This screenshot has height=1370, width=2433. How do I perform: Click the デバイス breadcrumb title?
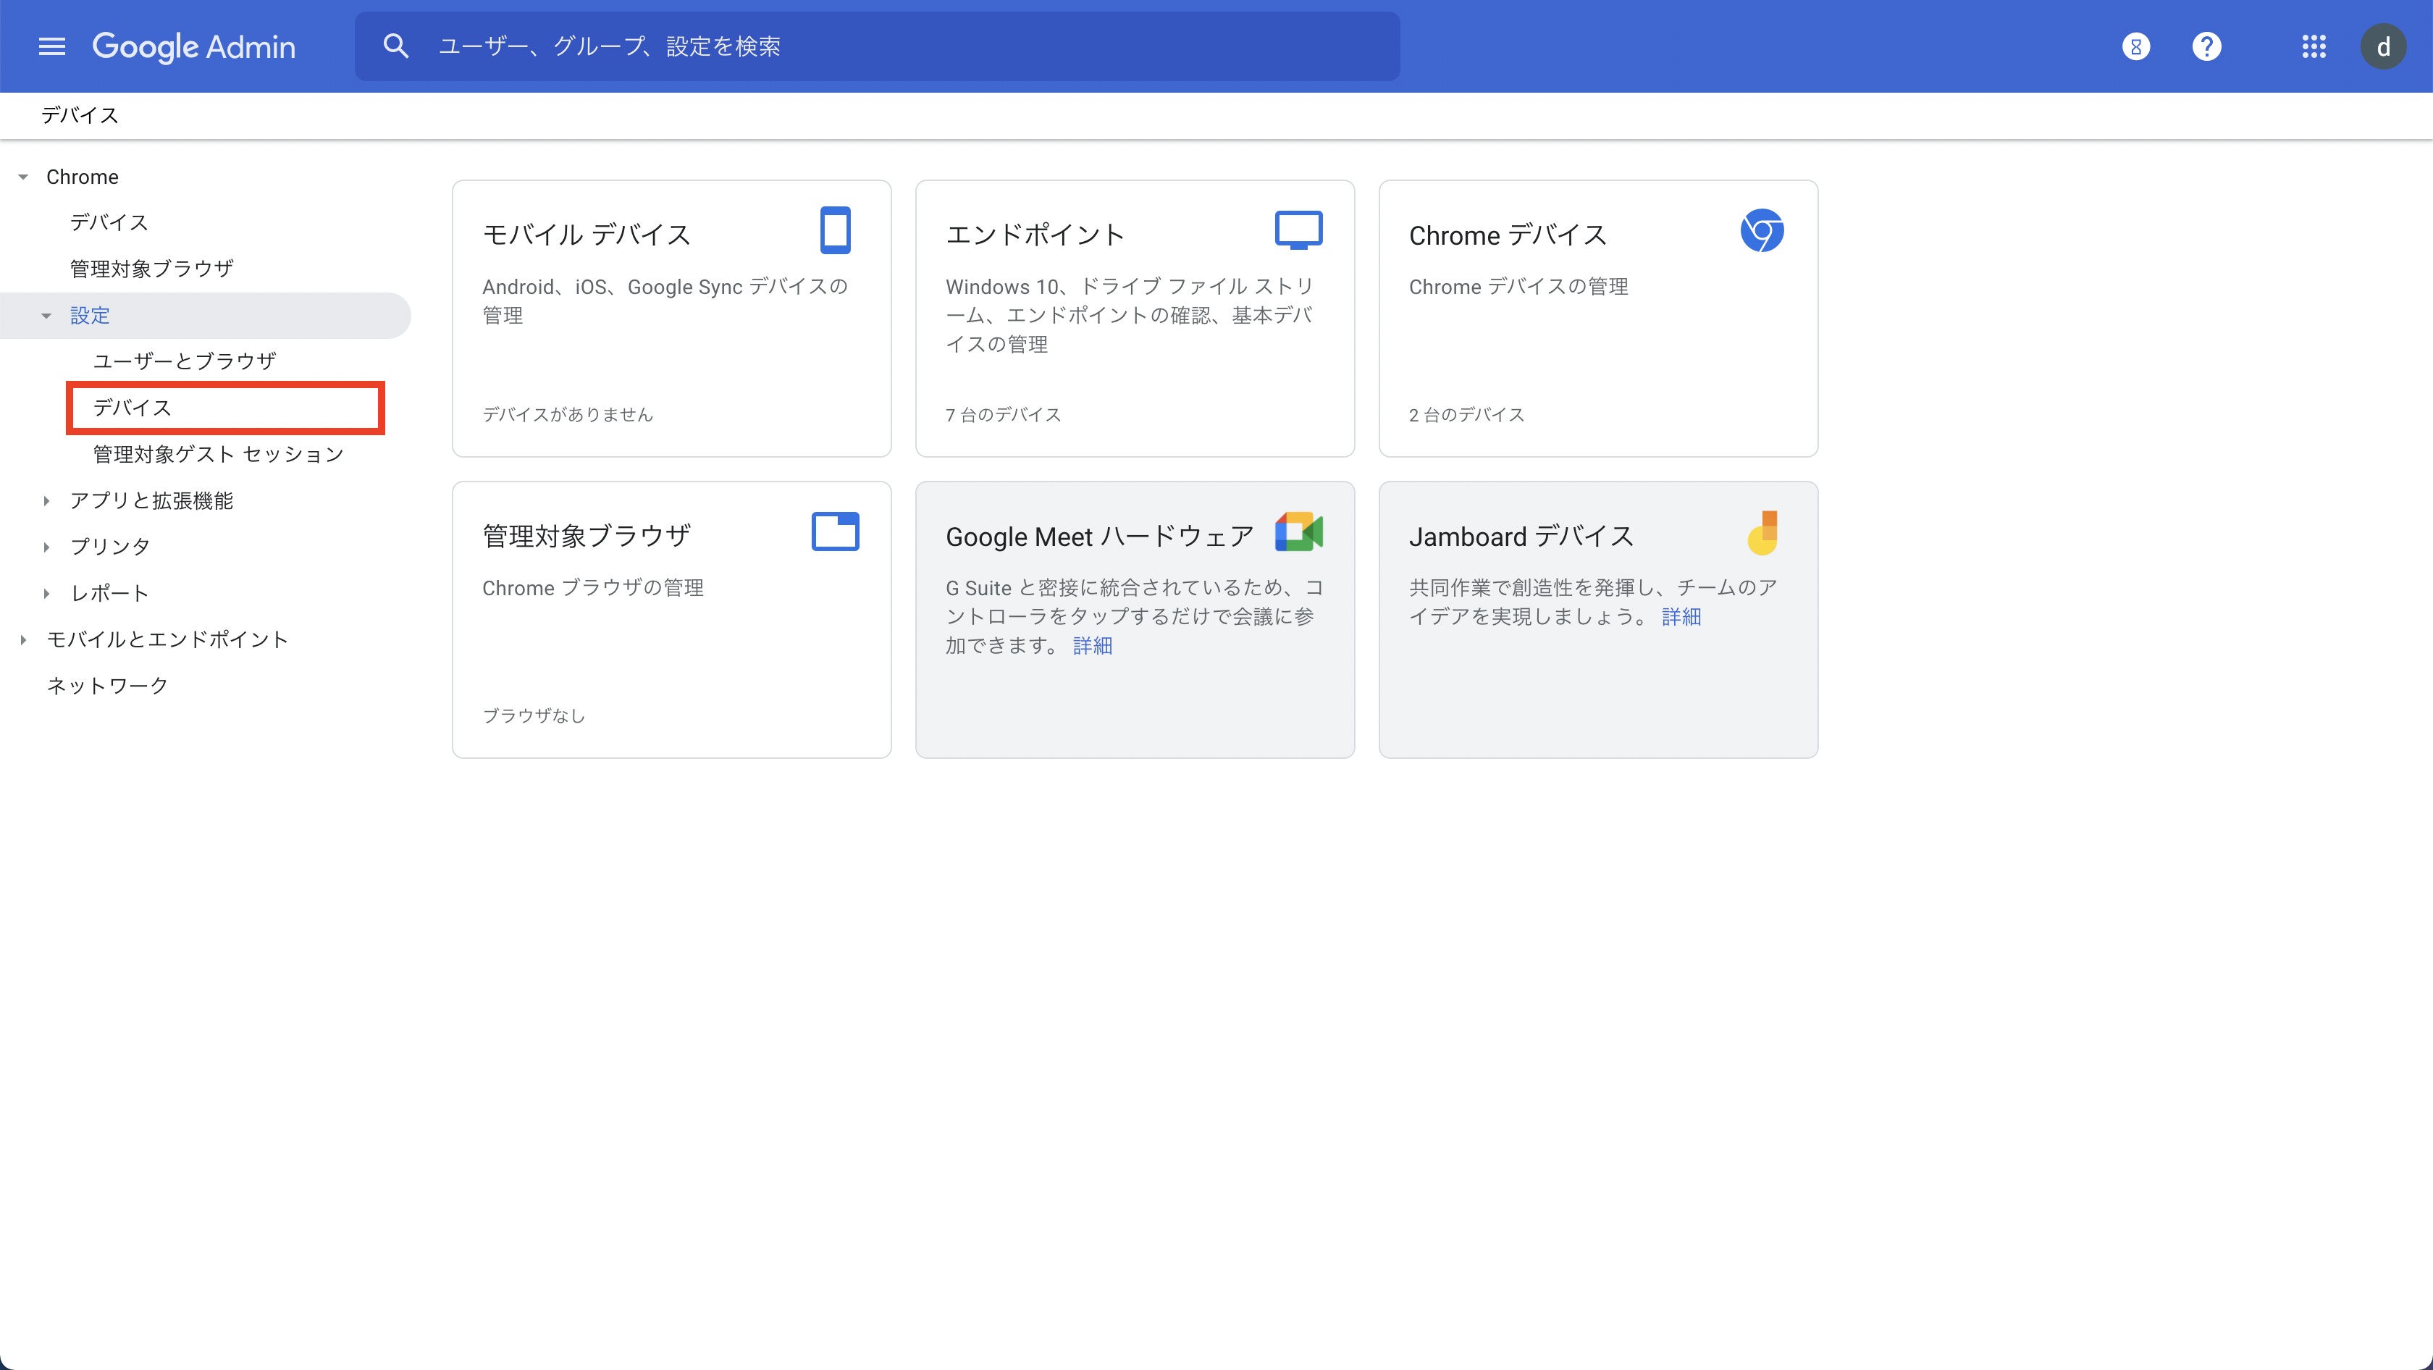pyautogui.click(x=80, y=115)
